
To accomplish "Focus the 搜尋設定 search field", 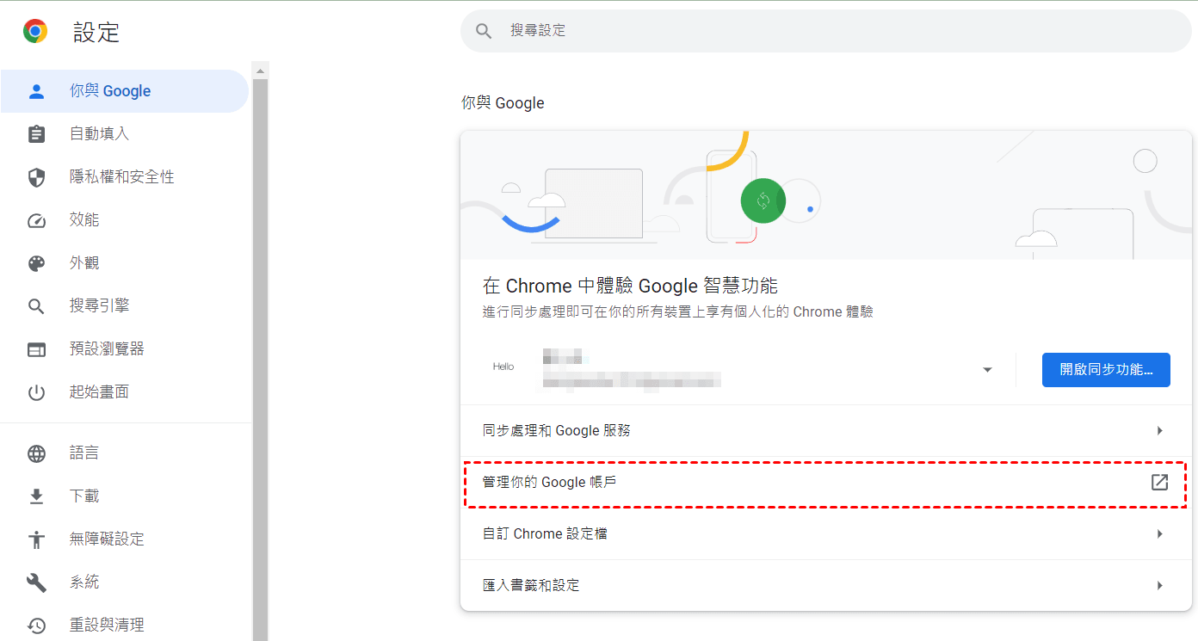I will pyautogui.click(x=826, y=31).
